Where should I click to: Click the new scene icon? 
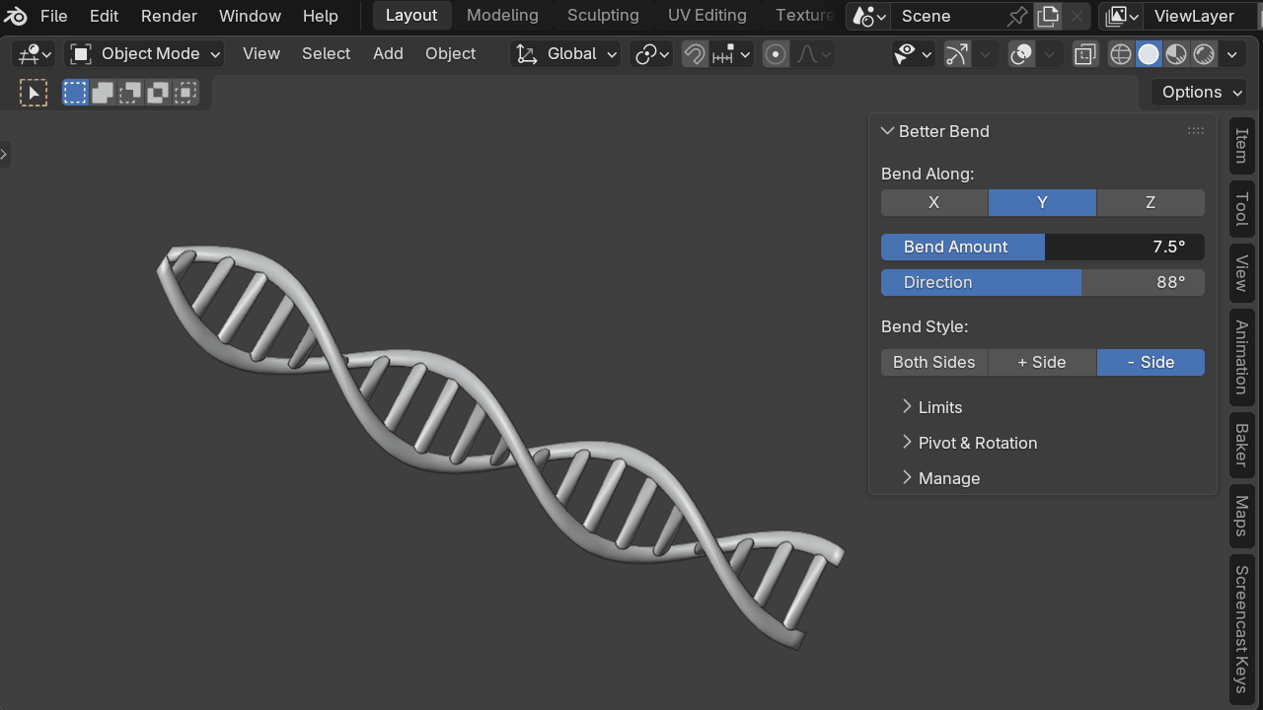point(1048,16)
